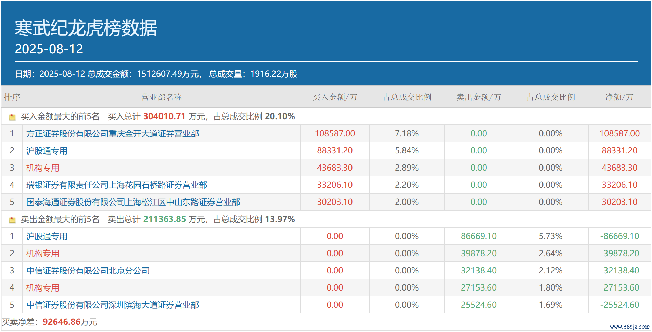The image size is (652, 332).
Task: Click the 净额/万 column header
Action: tap(619, 97)
